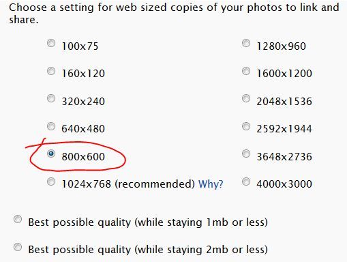Pick the 640x480 radio option
The height and width of the screenshot is (262, 347).
click(51, 126)
